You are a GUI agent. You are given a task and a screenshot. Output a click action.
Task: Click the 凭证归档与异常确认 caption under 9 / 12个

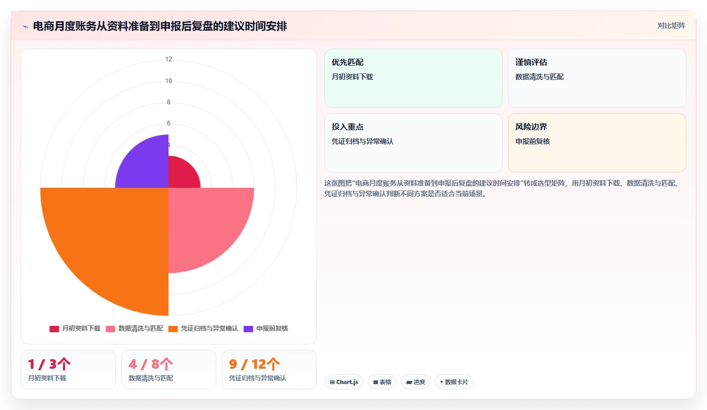click(x=258, y=378)
